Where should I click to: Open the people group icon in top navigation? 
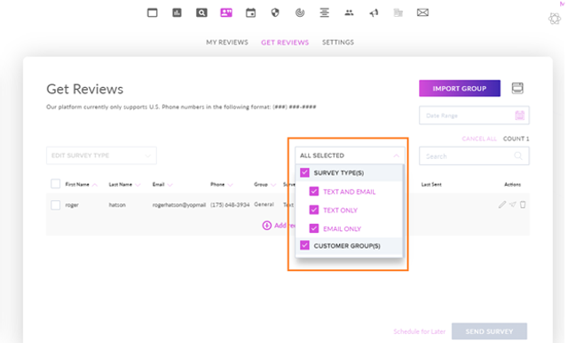tap(349, 13)
